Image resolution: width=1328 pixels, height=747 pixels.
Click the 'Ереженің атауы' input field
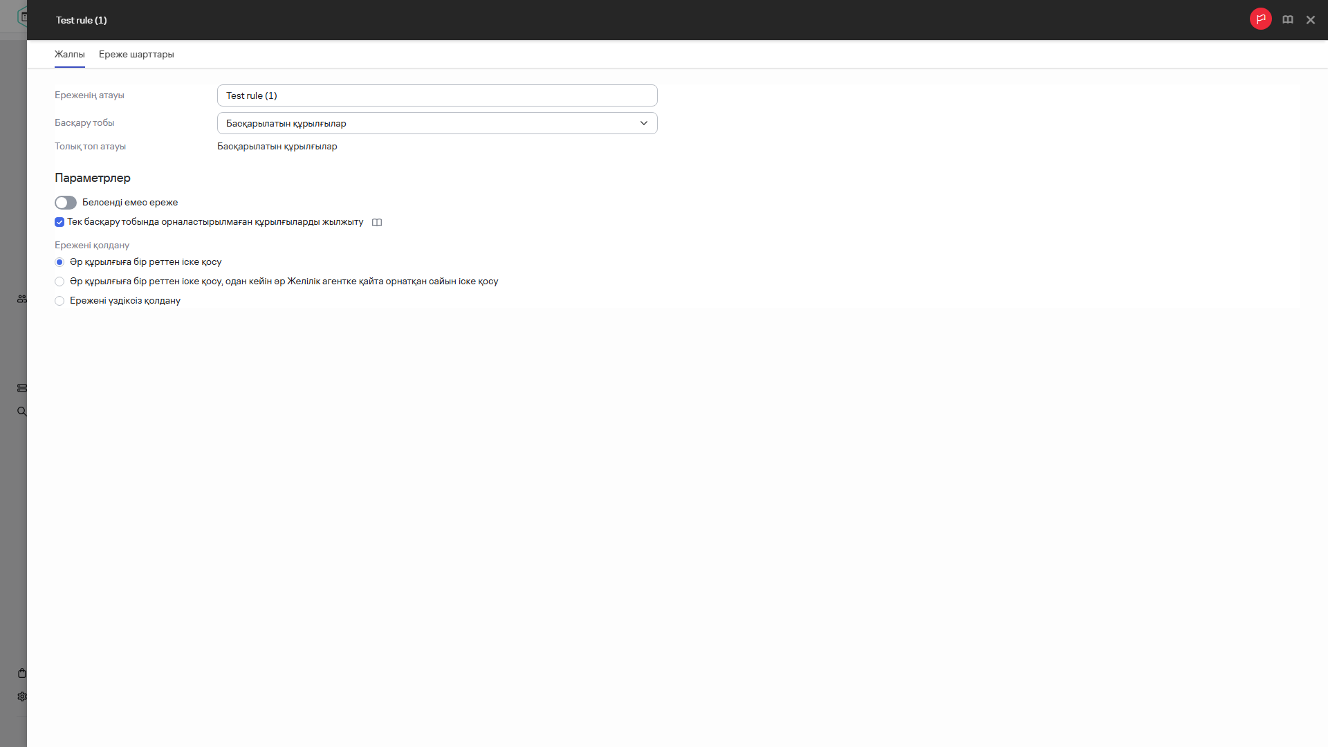point(436,95)
